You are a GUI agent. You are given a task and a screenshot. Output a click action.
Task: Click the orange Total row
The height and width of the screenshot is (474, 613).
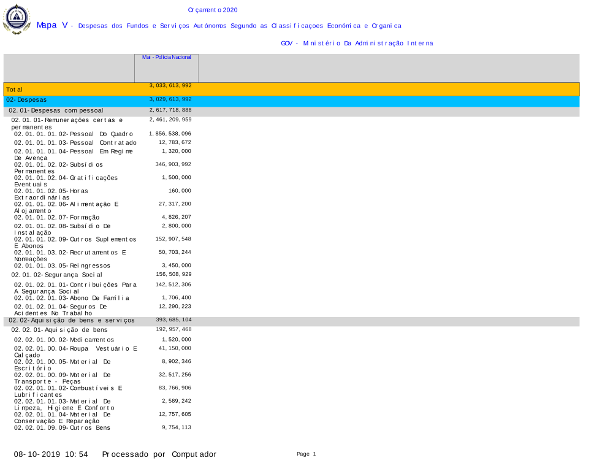click(x=291, y=90)
